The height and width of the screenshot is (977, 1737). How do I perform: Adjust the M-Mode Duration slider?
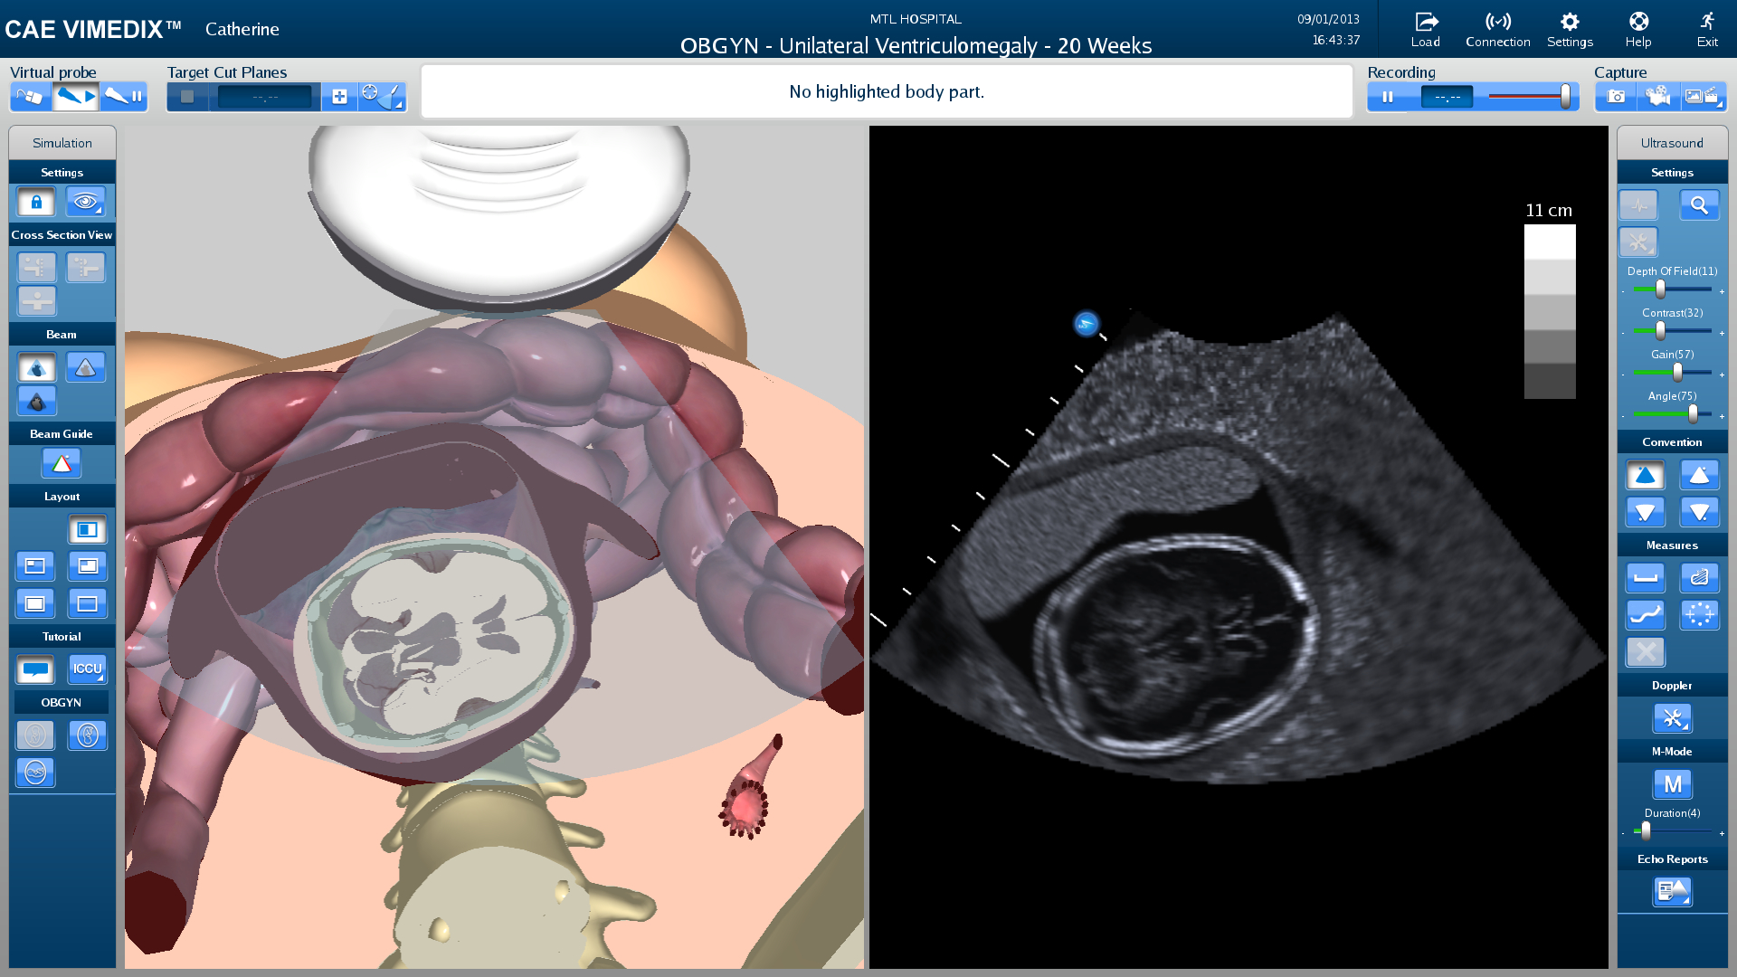click(x=1646, y=831)
